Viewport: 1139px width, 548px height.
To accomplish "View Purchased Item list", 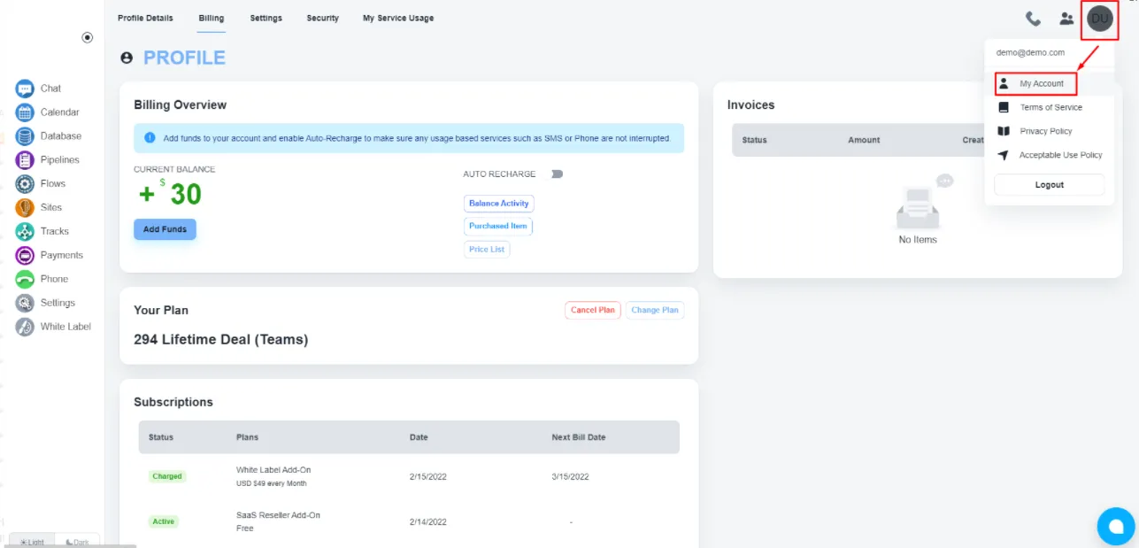I will coord(498,226).
